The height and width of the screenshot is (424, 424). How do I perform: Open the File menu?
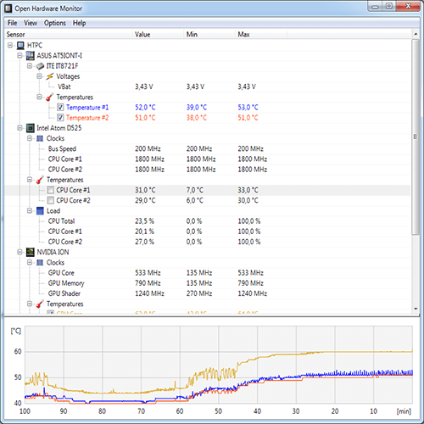click(12, 23)
